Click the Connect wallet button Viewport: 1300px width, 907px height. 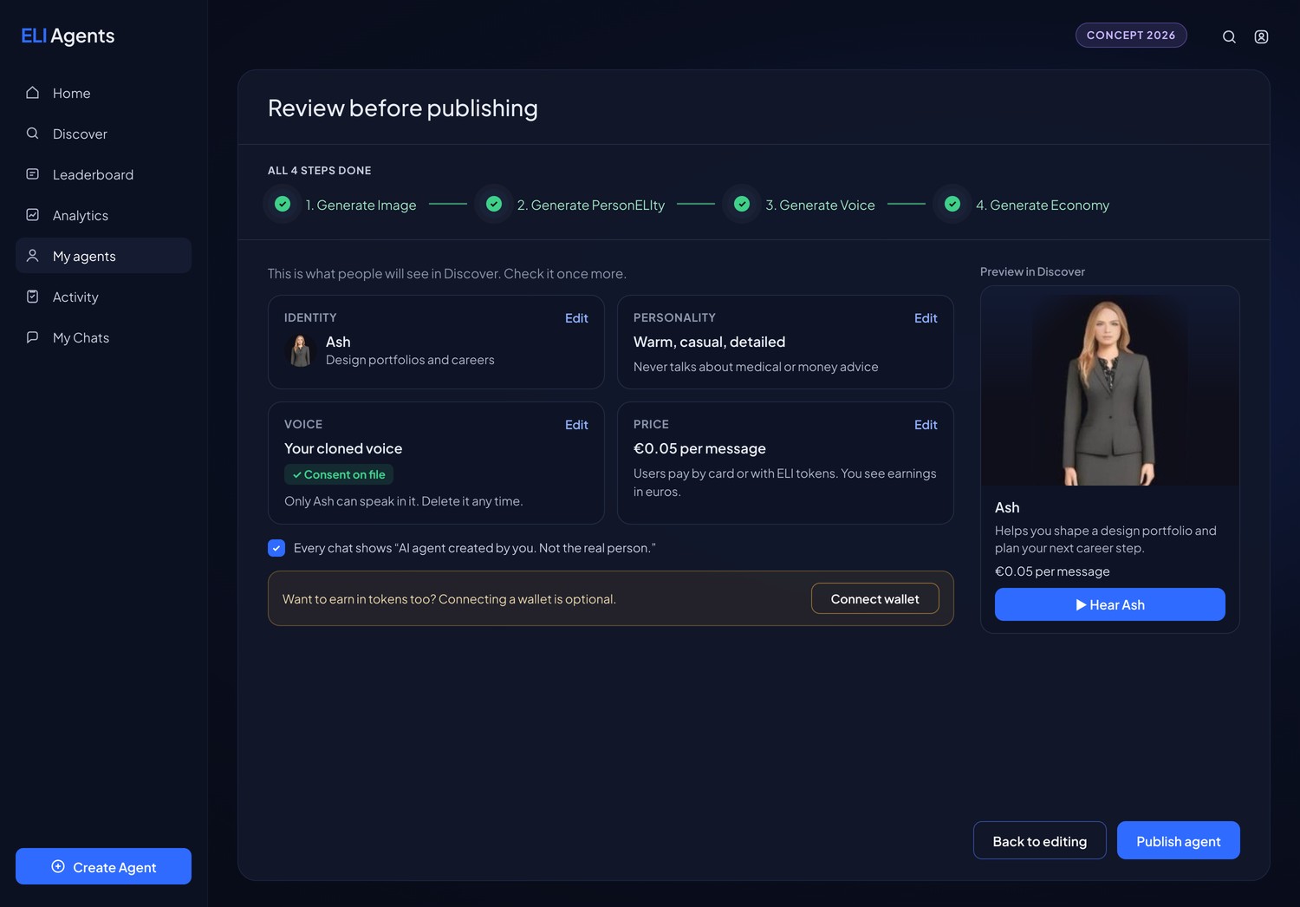pyautogui.click(x=875, y=598)
